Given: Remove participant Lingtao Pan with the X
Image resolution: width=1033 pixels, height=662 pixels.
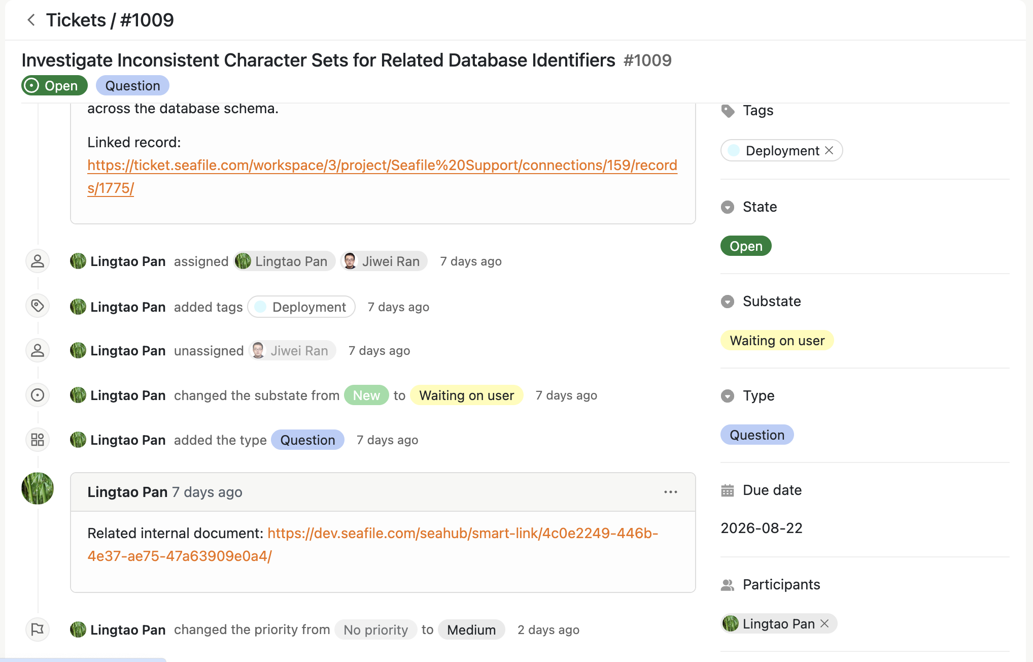Looking at the screenshot, I should click(x=824, y=623).
